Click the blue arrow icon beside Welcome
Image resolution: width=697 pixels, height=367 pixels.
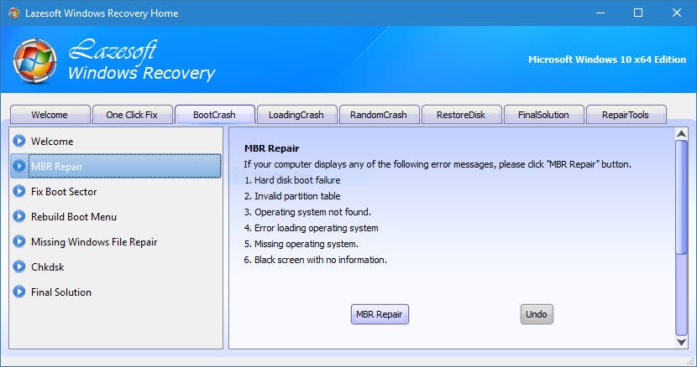(19, 141)
